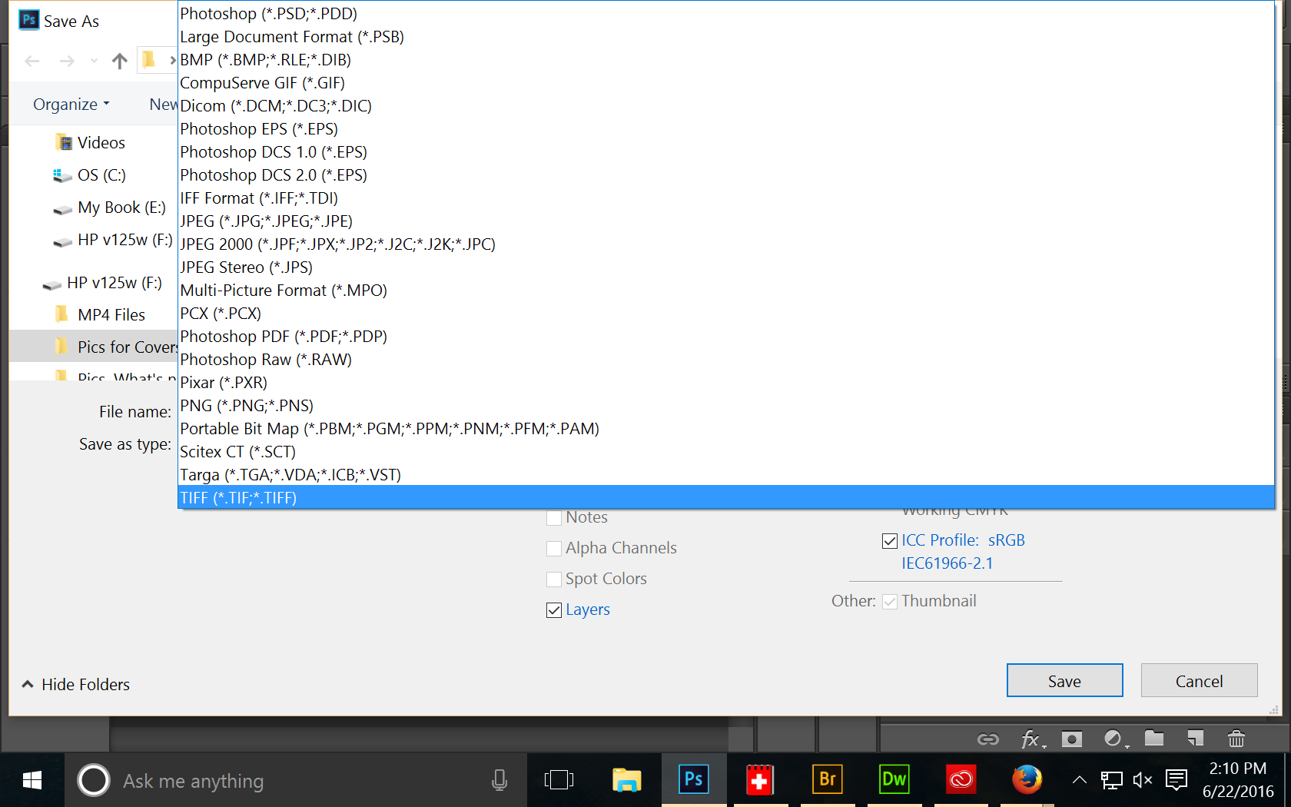Select PCX (*.PCX) format
Viewport: 1291px width, 807px height.
(x=726, y=314)
